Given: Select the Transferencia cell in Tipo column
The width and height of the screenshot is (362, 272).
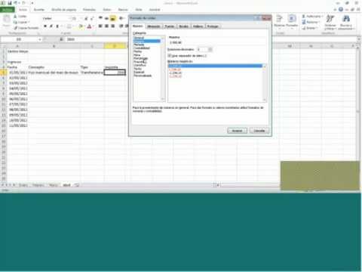Looking at the screenshot, I should click(92, 73).
